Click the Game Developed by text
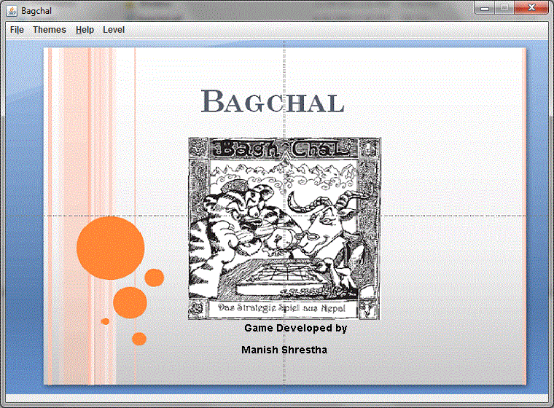Screen dimensions: 554x408 [x=295, y=329]
